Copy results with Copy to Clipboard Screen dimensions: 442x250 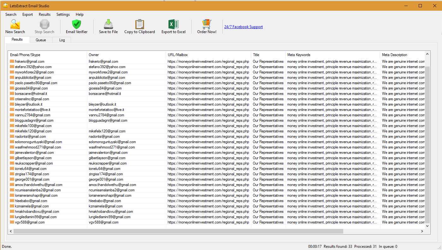point(139,26)
